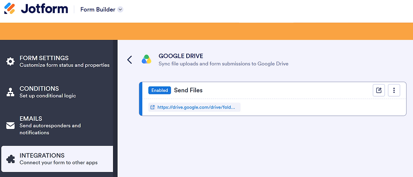Click the Integrations puzzle piece icon
The width and height of the screenshot is (413, 177).
[x=11, y=159]
